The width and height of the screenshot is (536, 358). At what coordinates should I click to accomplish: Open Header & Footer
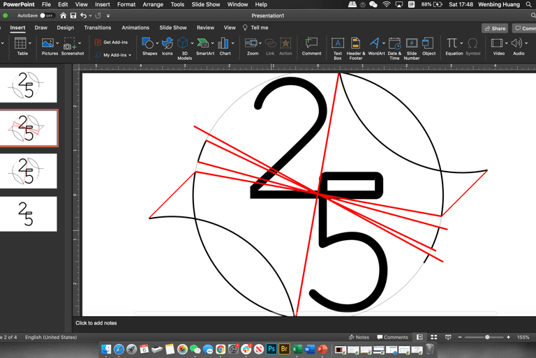355,49
